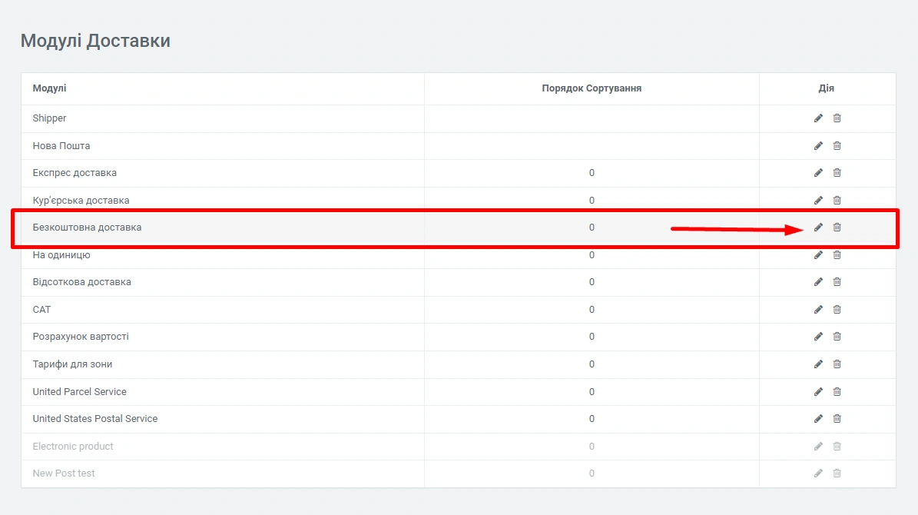Edit Тарифи для зони module

[818, 364]
